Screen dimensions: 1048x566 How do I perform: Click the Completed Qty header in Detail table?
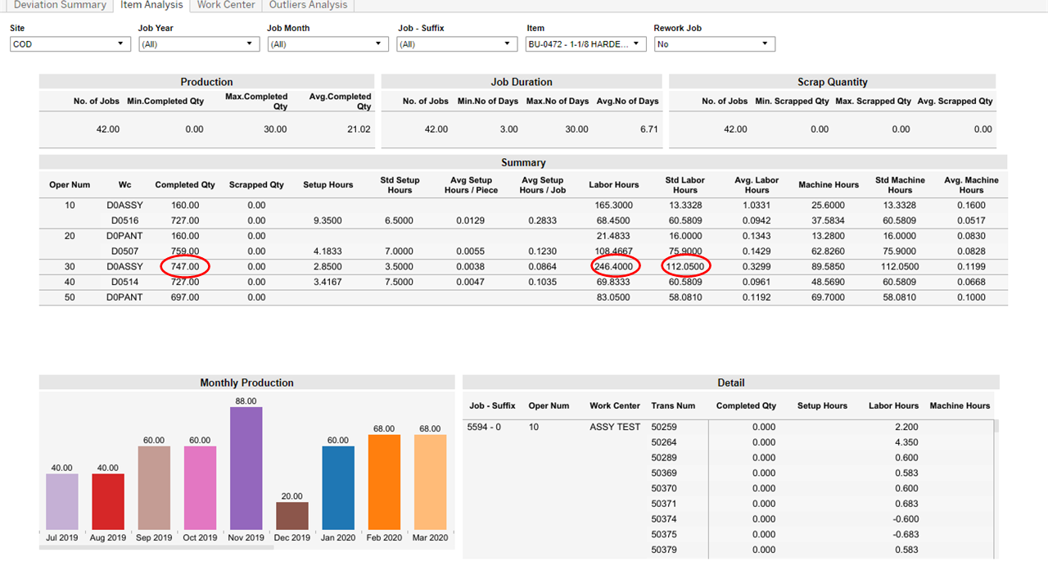[746, 405]
